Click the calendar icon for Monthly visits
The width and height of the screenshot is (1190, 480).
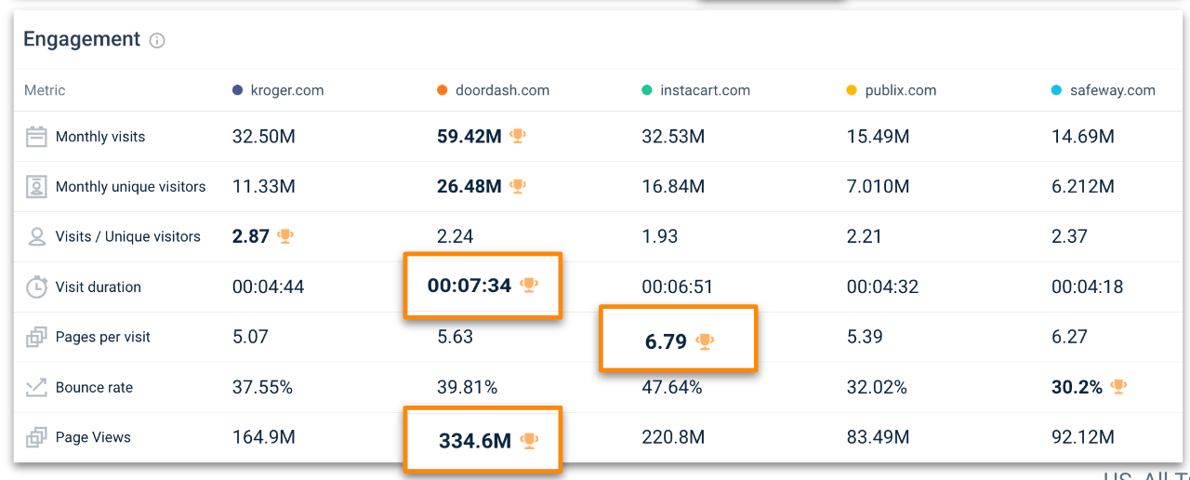pyautogui.click(x=36, y=137)
